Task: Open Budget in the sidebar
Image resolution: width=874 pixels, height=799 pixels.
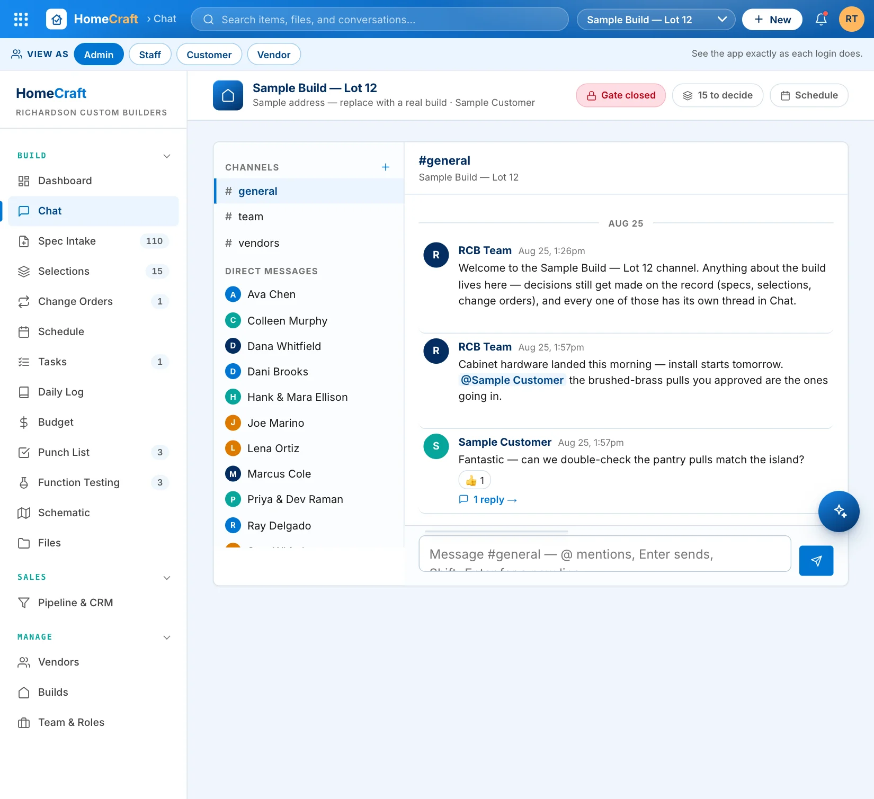Action: pyautogui.click(x=93, y=423)
